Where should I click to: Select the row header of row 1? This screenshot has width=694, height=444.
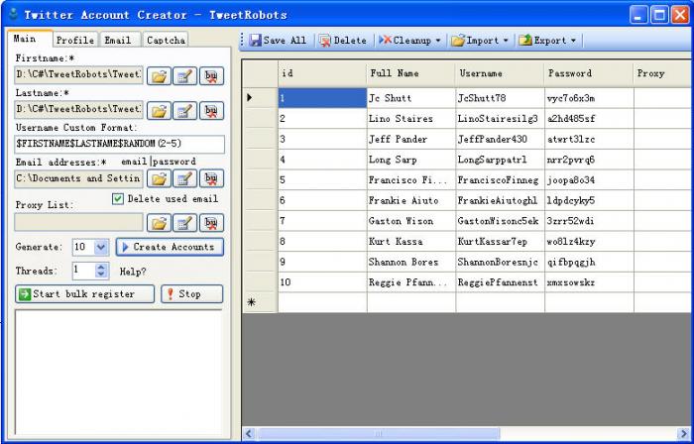[260, 98]
